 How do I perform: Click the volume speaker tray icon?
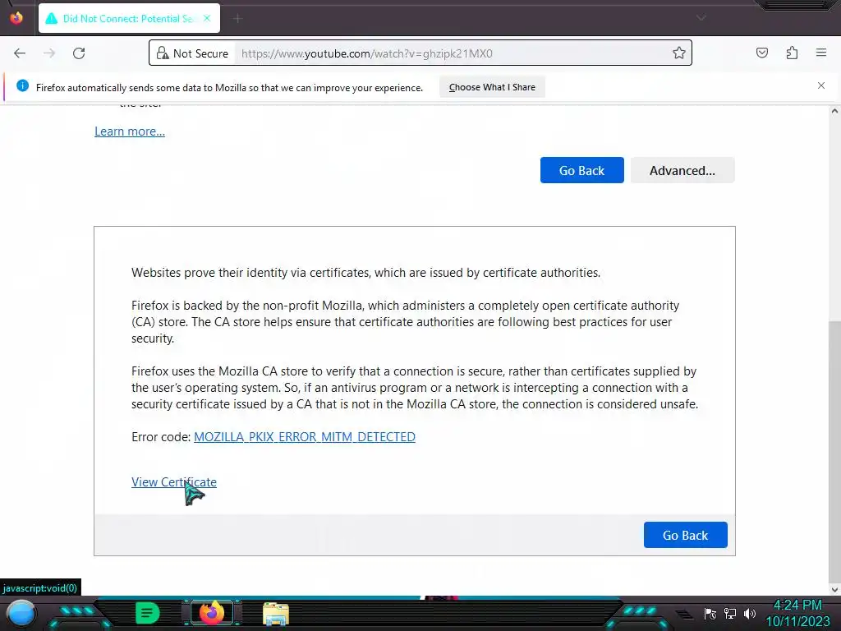[x=750, y=613]
